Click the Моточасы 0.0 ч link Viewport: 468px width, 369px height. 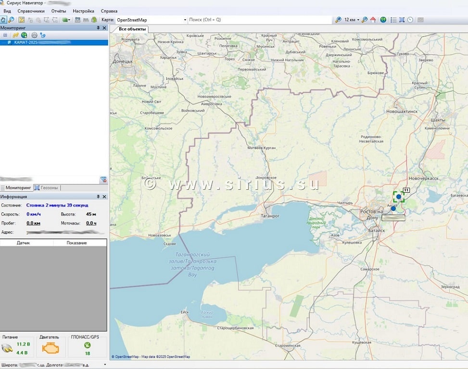point(91,223)
